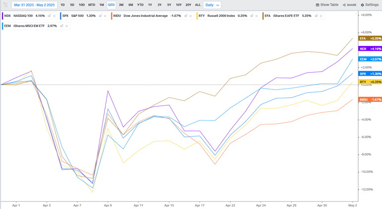The image size is (382, 209).
Task: Click the SPX +1.30% end label
Action: point(370,74)
